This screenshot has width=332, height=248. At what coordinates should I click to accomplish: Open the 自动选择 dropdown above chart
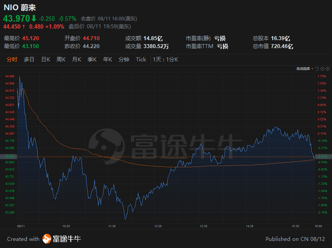(305, 69)
